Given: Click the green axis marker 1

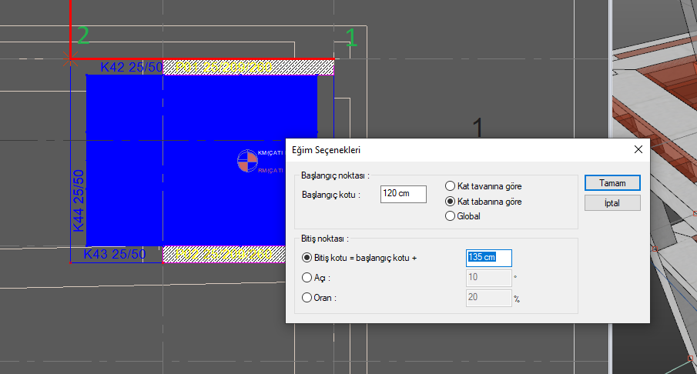Looking at the screenshot, I should [x=351, y=37].
